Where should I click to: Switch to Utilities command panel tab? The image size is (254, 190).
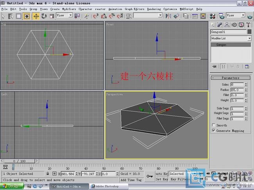click(x=249, y=25)
